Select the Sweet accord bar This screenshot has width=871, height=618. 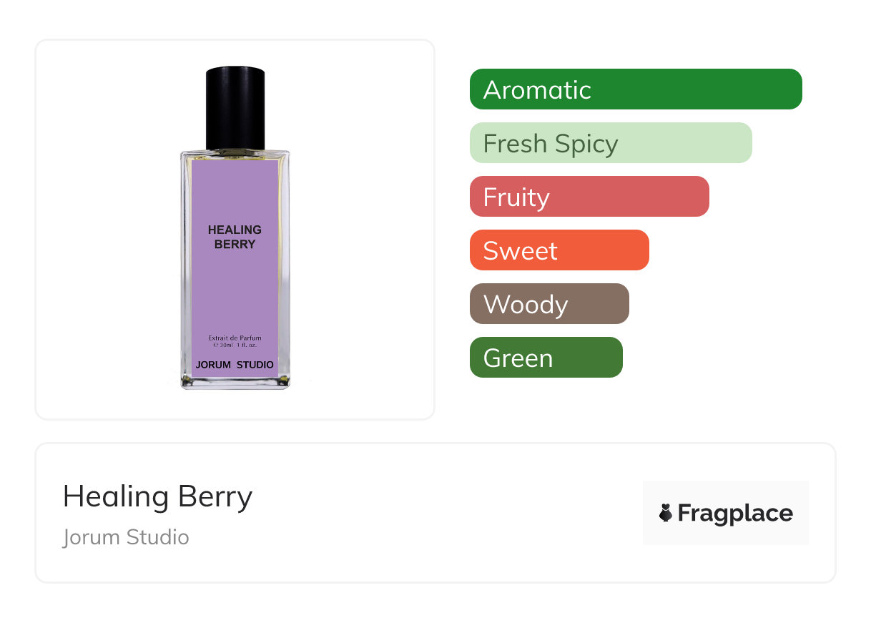559,250
